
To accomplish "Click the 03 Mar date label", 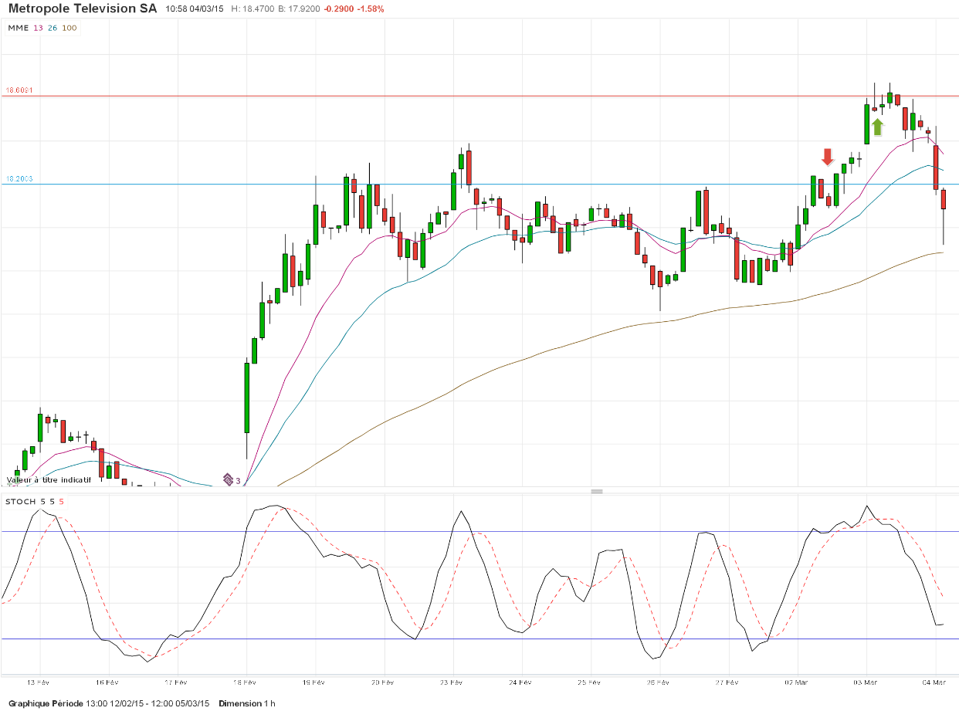I will tap(866, 682).
